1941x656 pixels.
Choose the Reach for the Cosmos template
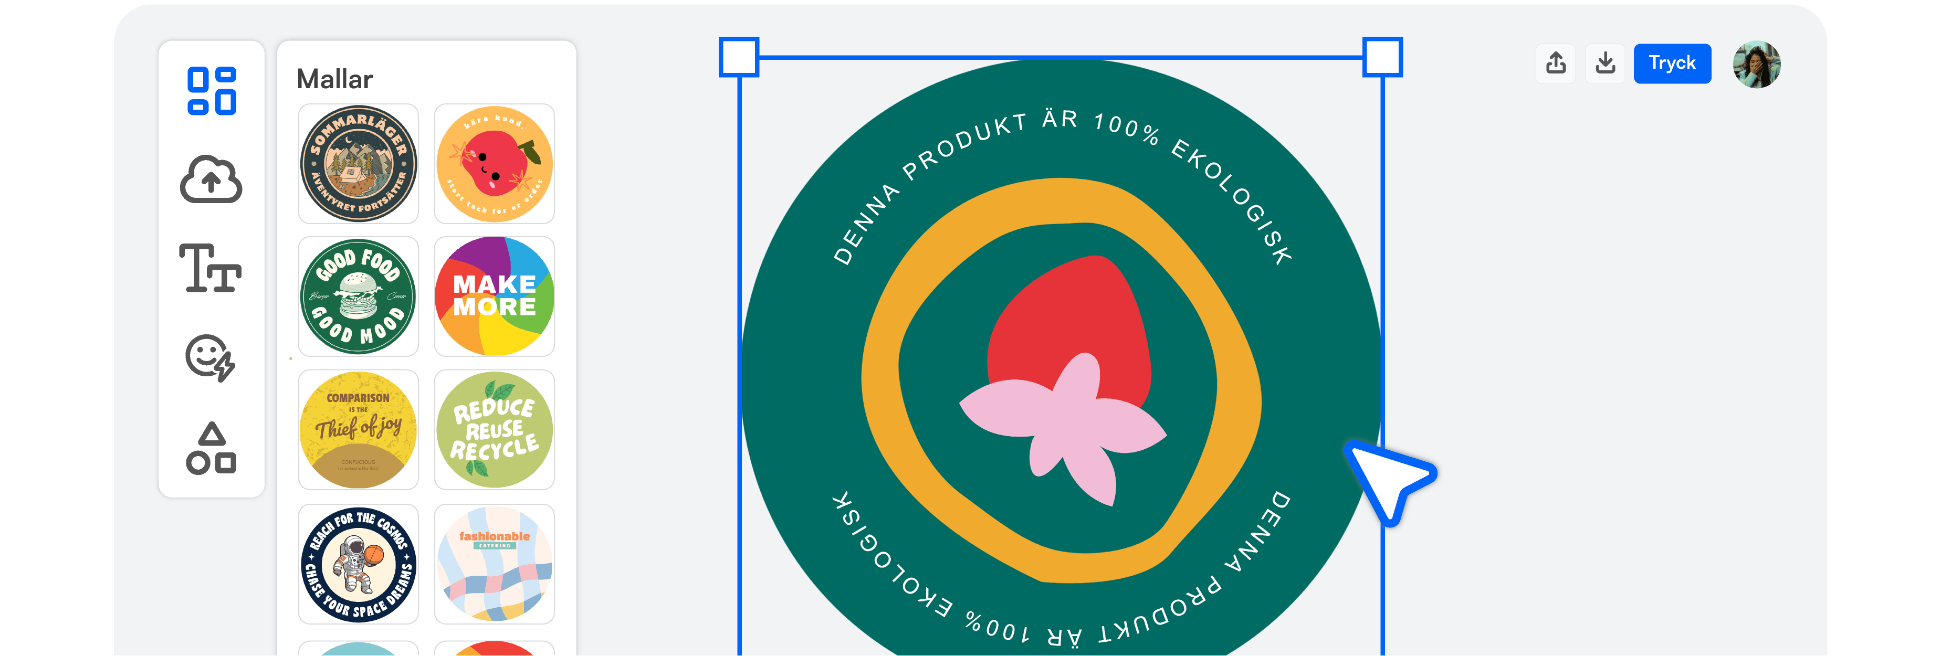[359, 564]
